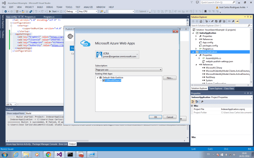Open Internet Explorer from taskbar
Screen dimensions: 254x158
[16, 155]
